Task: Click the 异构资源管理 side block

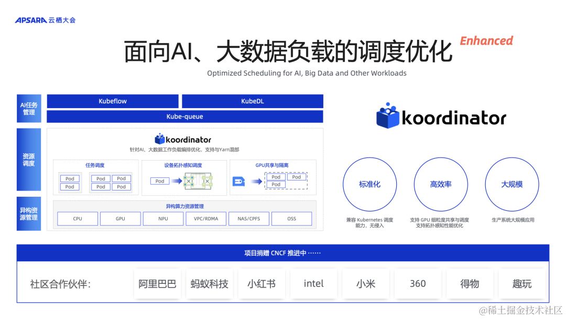Action: (29, 214)
